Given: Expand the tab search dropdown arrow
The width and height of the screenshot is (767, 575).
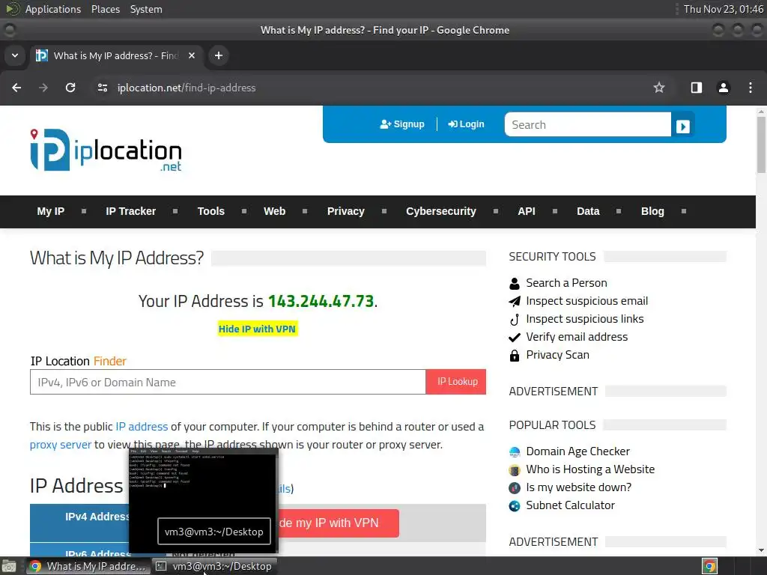Looking at the screenshot, I should coord(15,55).
